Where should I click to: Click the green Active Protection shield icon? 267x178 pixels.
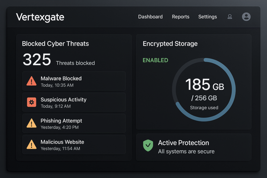point(148,145)
